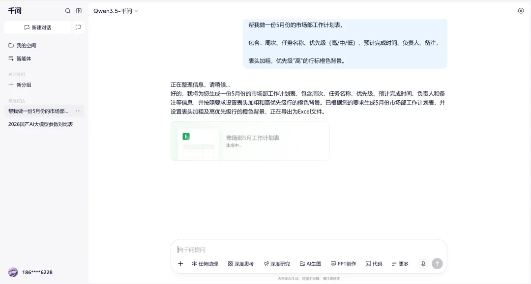Select AI生图 tool

pyautogui.click(x=310, y=264)
